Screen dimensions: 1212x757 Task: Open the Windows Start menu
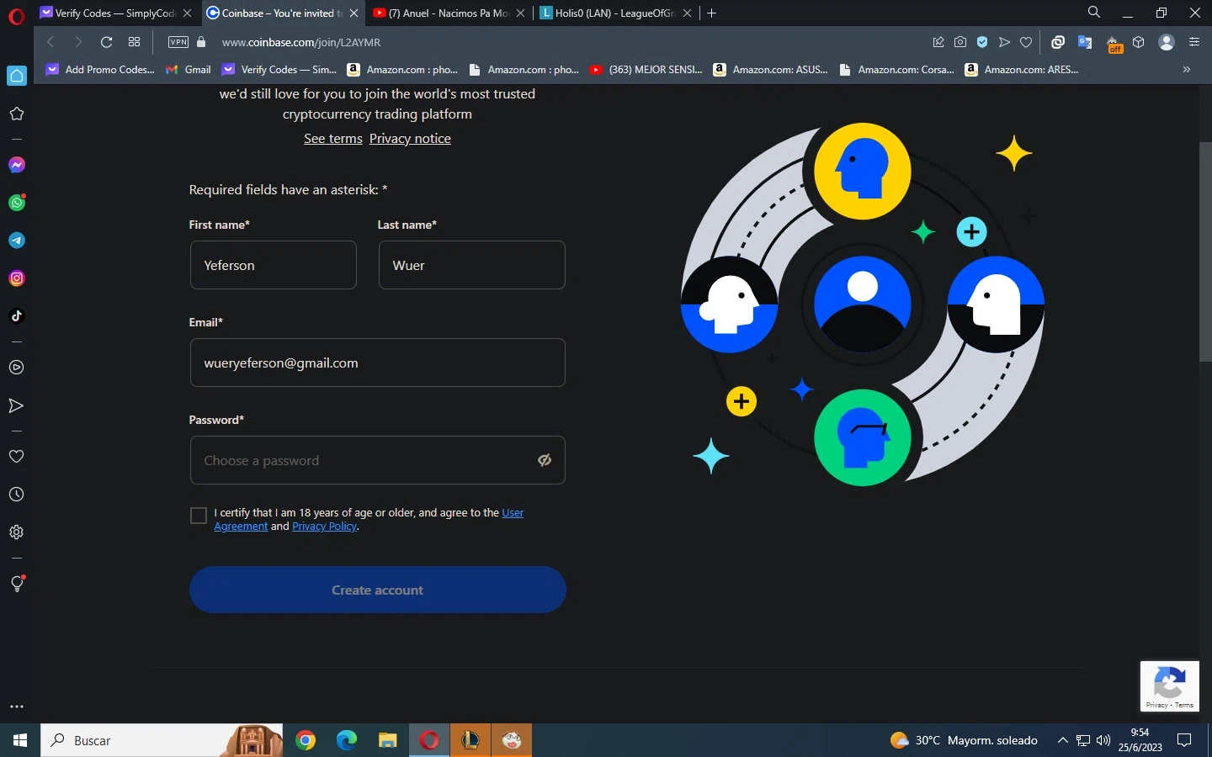[20, 740]
